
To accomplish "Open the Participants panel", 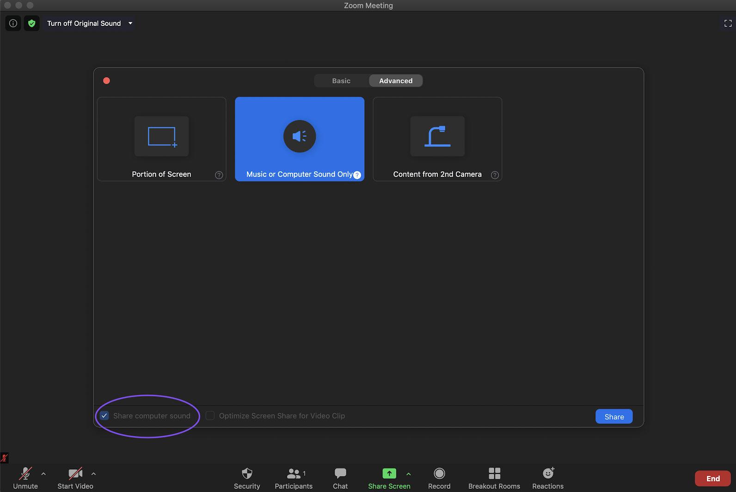I will tap(294, 478).
